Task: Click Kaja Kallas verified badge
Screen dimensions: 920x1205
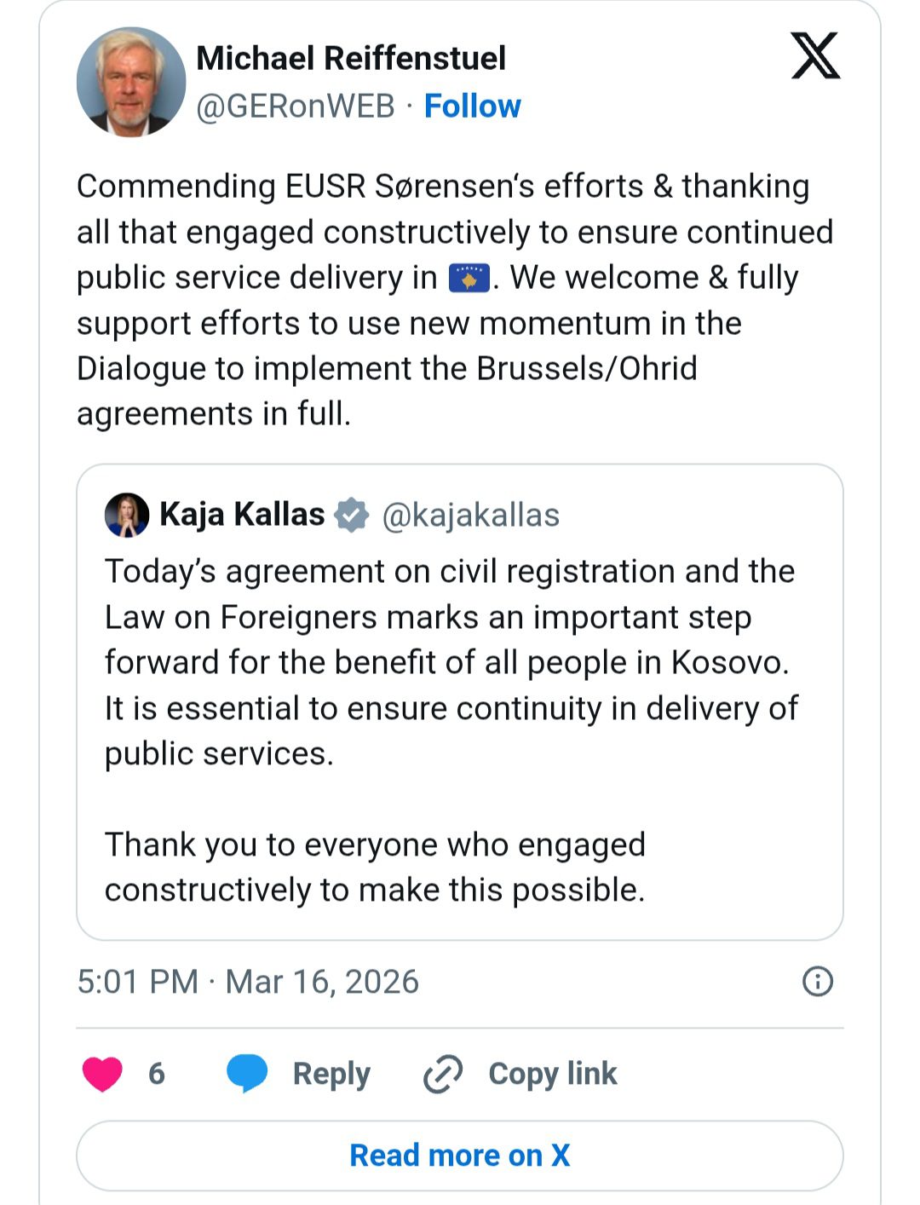Action: tap(351, 516)
